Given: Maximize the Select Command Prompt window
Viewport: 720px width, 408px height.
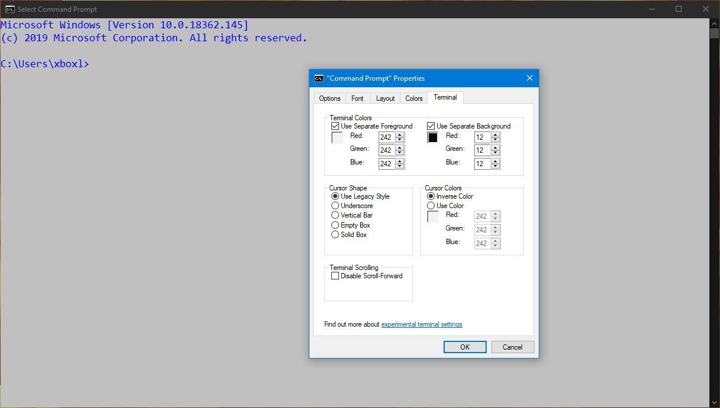Looking at the screenshot, I should (679, 9).
